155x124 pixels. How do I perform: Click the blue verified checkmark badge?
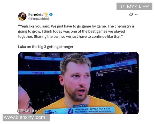(x=51, y=14)
